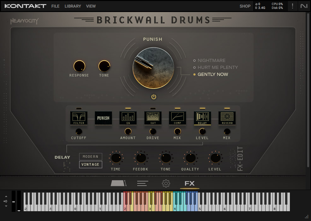Open the drum pad main page icon
311x221 pixels.
tap(118, 183)
